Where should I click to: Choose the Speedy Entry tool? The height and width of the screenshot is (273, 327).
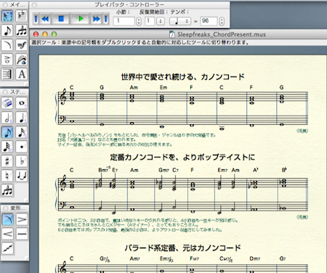(22, 30)
